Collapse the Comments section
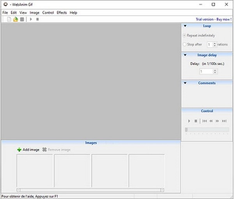 point(185,83)
